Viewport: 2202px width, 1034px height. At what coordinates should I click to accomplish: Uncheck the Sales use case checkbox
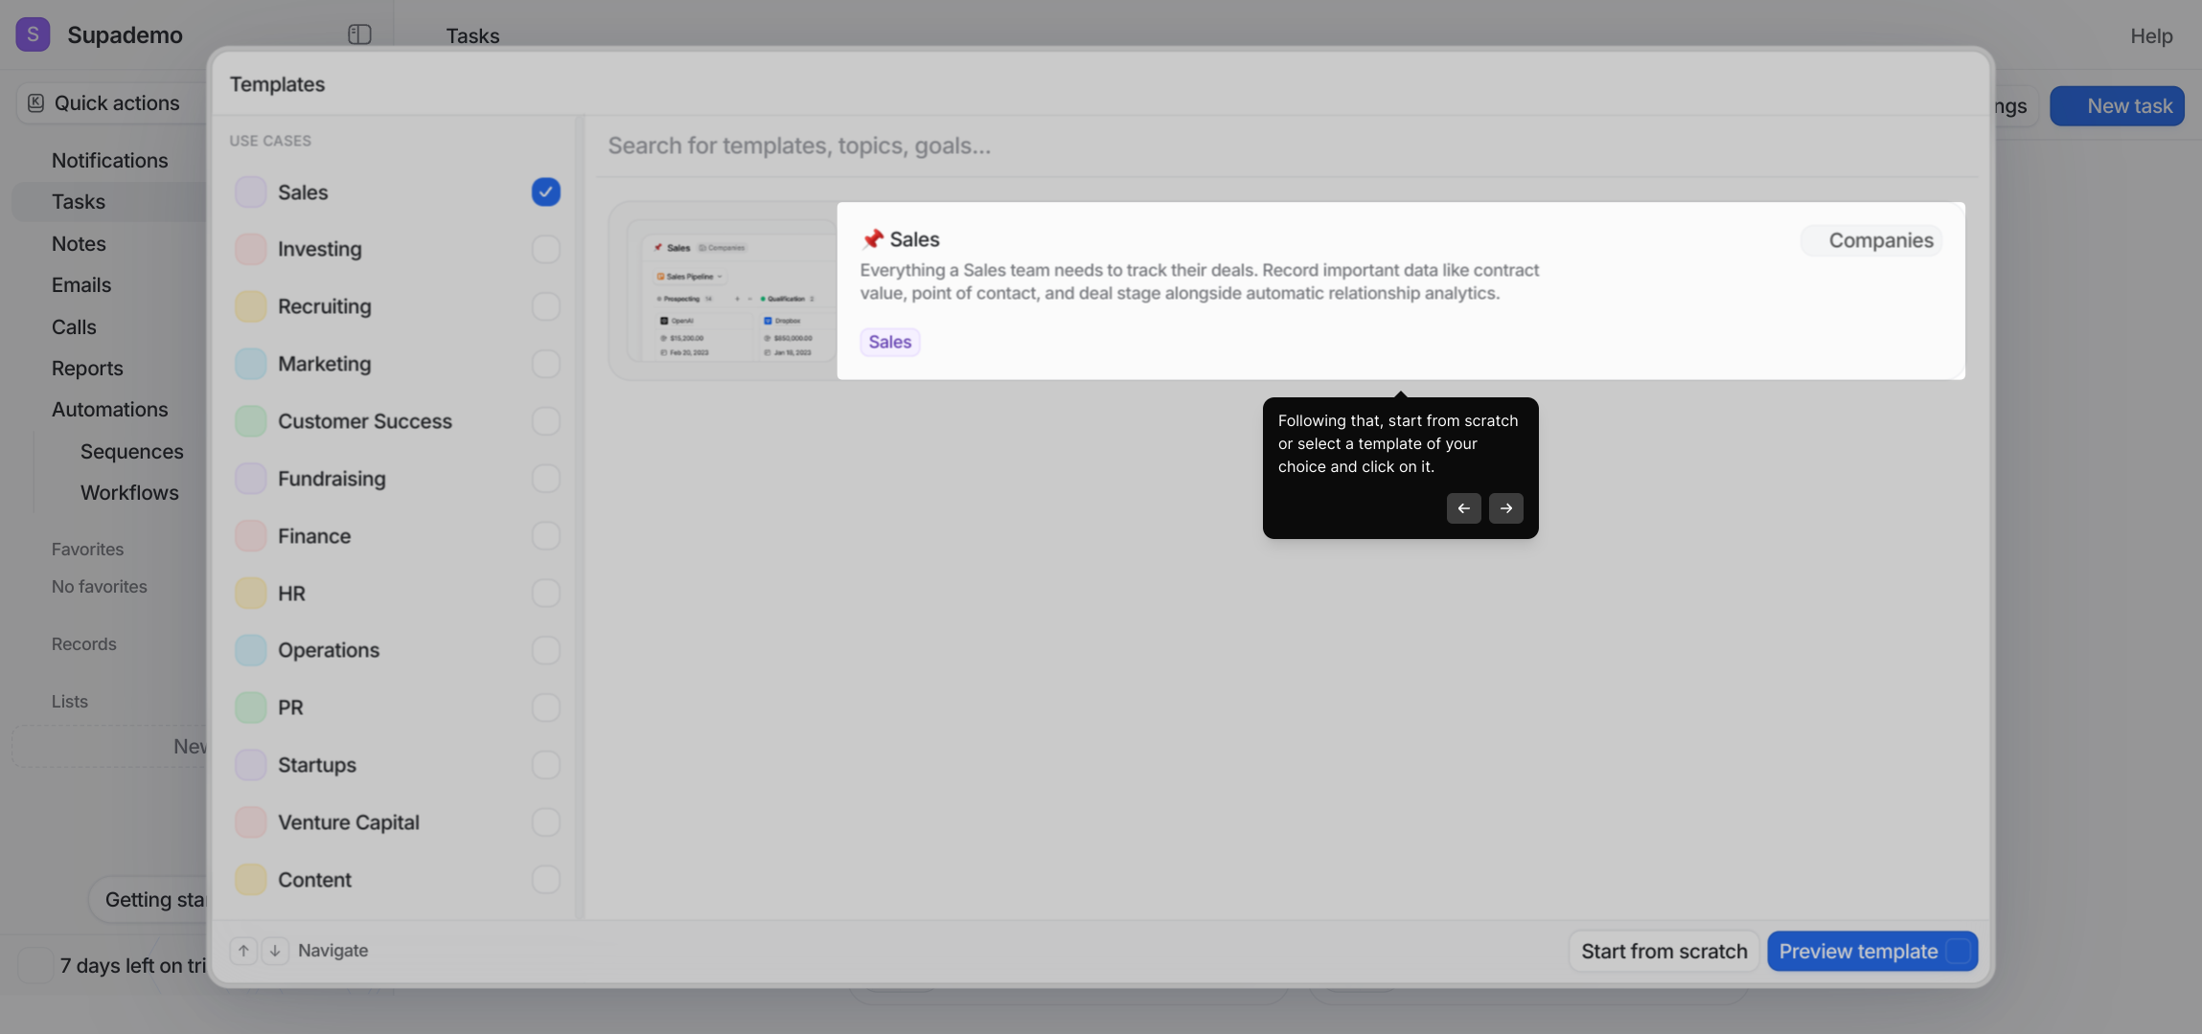(545, 192)
